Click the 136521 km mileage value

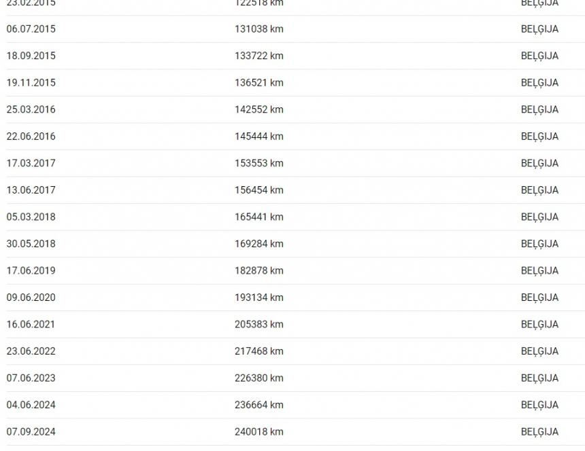259,83
